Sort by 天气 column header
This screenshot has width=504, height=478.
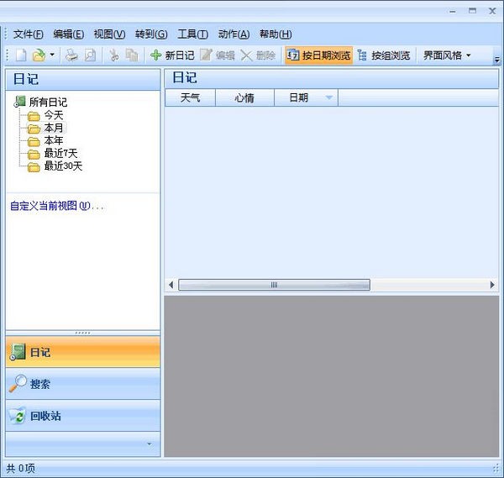pyautogui.click(x=191, y=97)
